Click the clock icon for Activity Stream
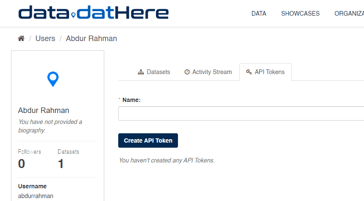Viewport: 364px width, 201px height. click(x=187, y=72)
